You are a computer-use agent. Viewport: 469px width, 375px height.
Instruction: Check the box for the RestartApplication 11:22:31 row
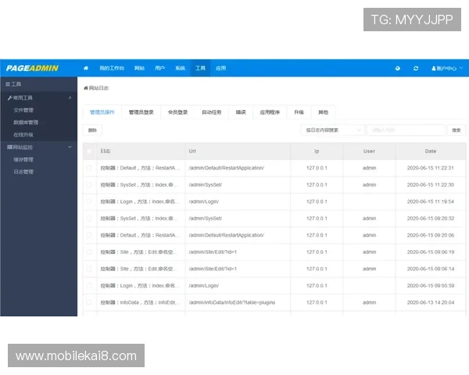point(89,168)
